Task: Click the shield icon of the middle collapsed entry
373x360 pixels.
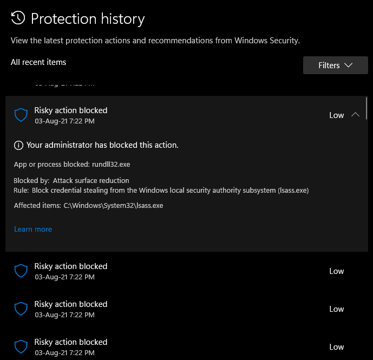Action: coord(21,309)
